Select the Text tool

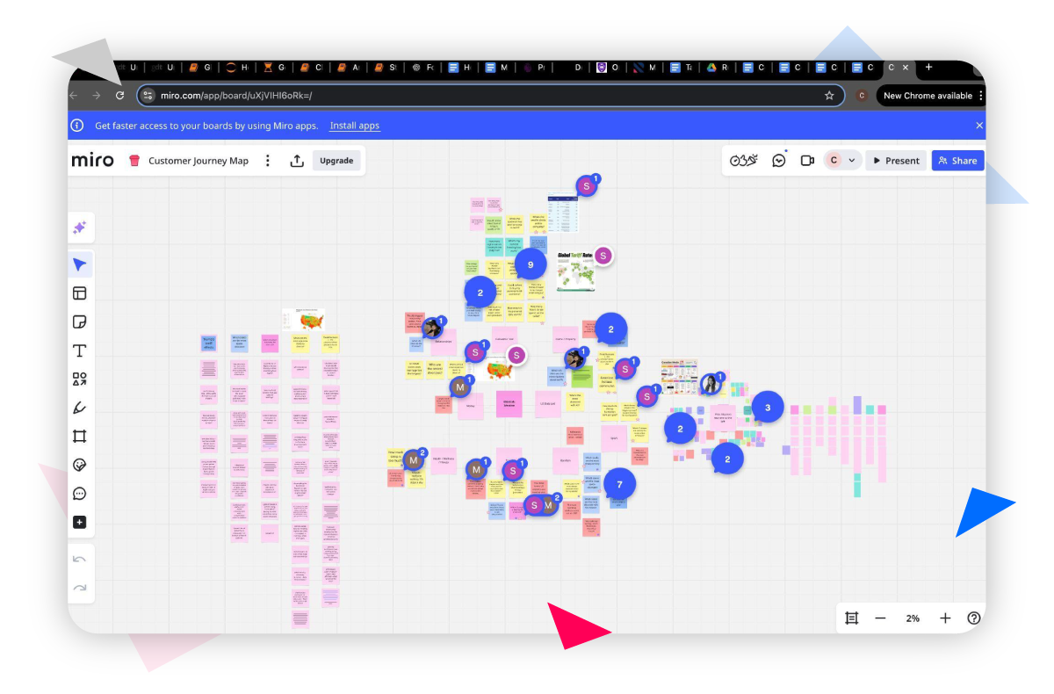[x=80, y=351]
